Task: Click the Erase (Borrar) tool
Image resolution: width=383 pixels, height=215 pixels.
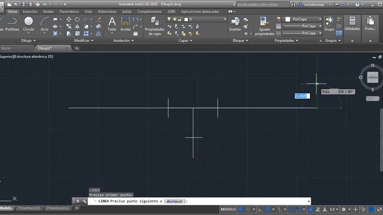Action: [98, 19]
